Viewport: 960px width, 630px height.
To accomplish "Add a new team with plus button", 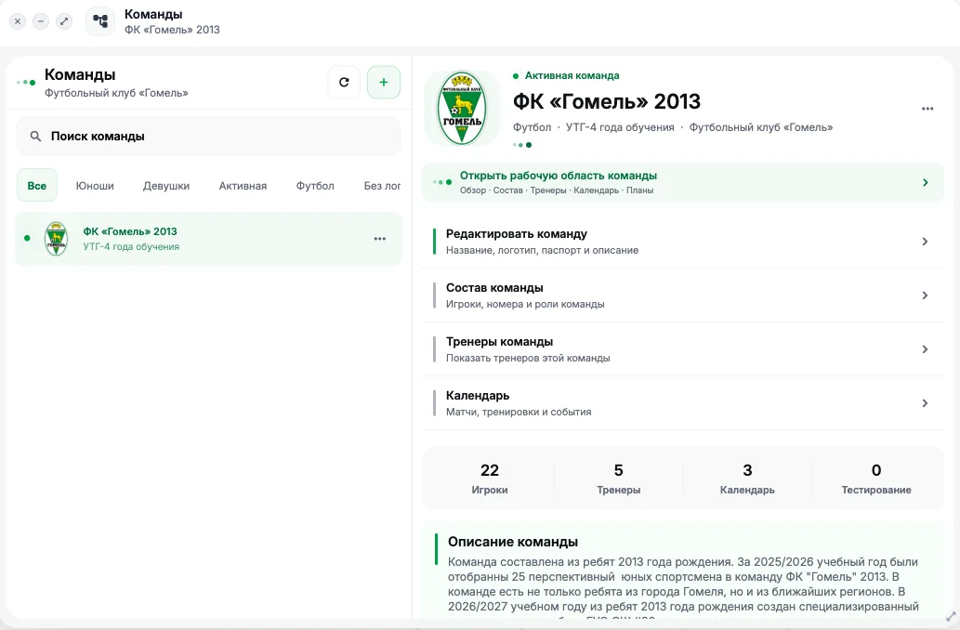I will pos(384,82).
